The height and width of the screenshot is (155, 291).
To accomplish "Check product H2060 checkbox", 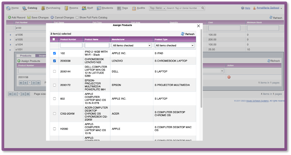I will point(54,129).
